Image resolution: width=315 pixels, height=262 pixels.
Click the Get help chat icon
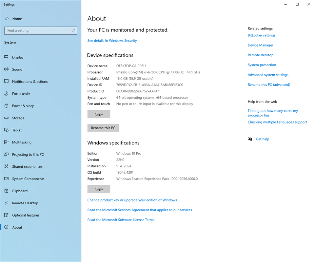coord(250,139)
